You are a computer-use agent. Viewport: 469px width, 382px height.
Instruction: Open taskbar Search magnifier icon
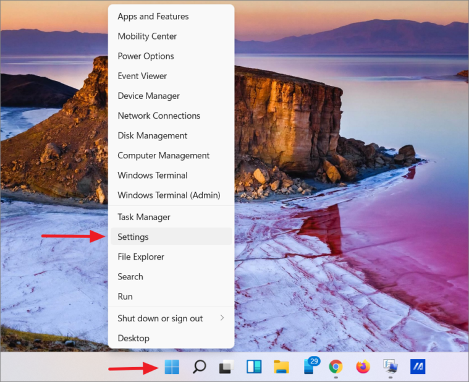pos(199,367)
